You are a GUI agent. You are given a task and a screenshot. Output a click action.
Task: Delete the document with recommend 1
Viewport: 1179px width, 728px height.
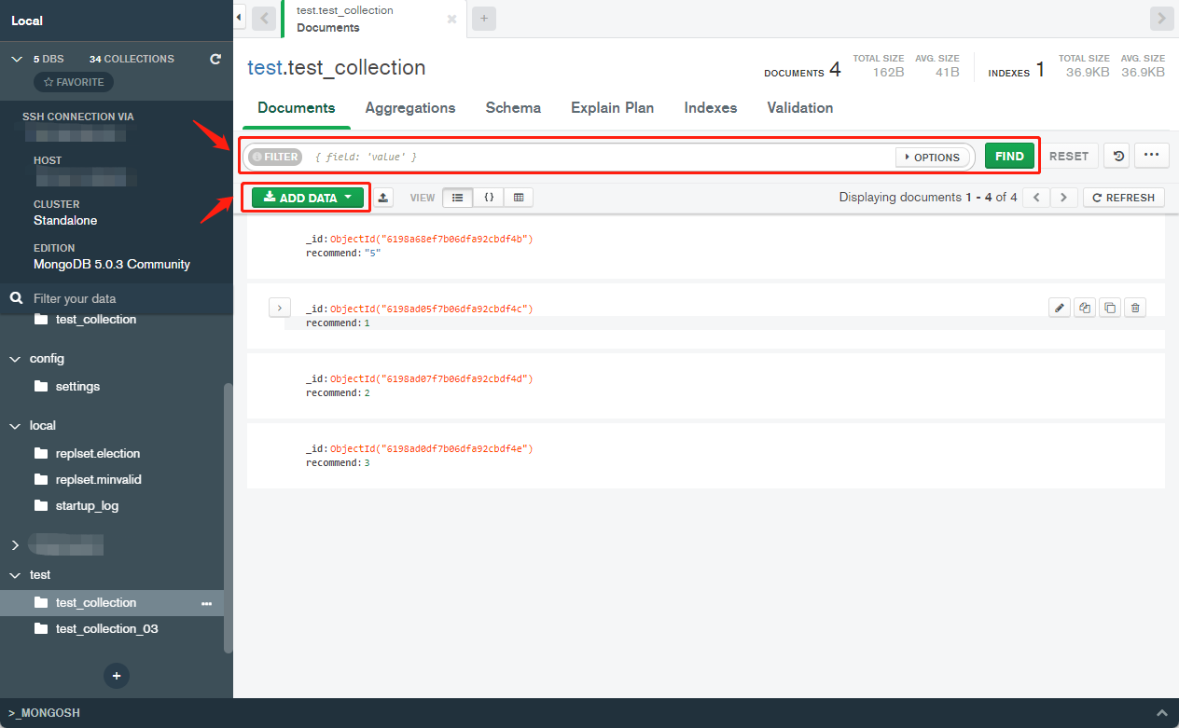pyautogui.click(x=1134, y=308)
